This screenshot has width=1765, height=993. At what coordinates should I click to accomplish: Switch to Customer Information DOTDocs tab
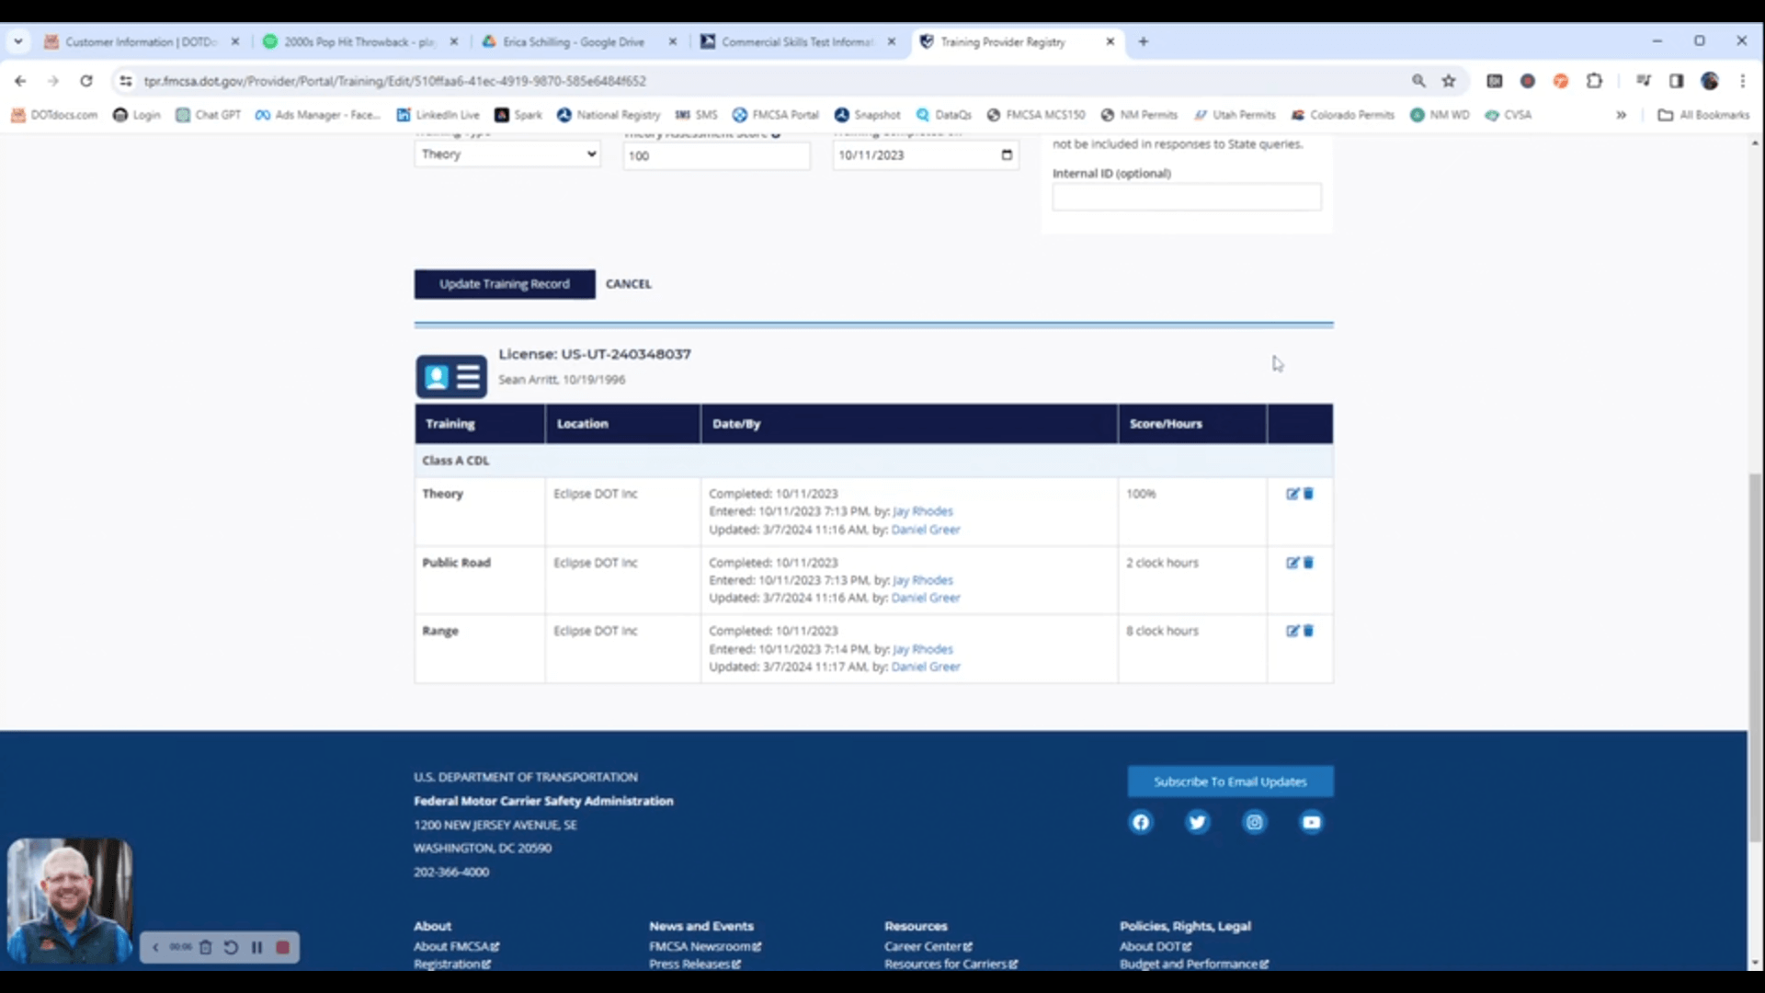tap(141, 41)
